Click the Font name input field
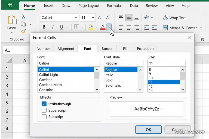The width and height of the screenshot is (209, 139). (69, 63)
